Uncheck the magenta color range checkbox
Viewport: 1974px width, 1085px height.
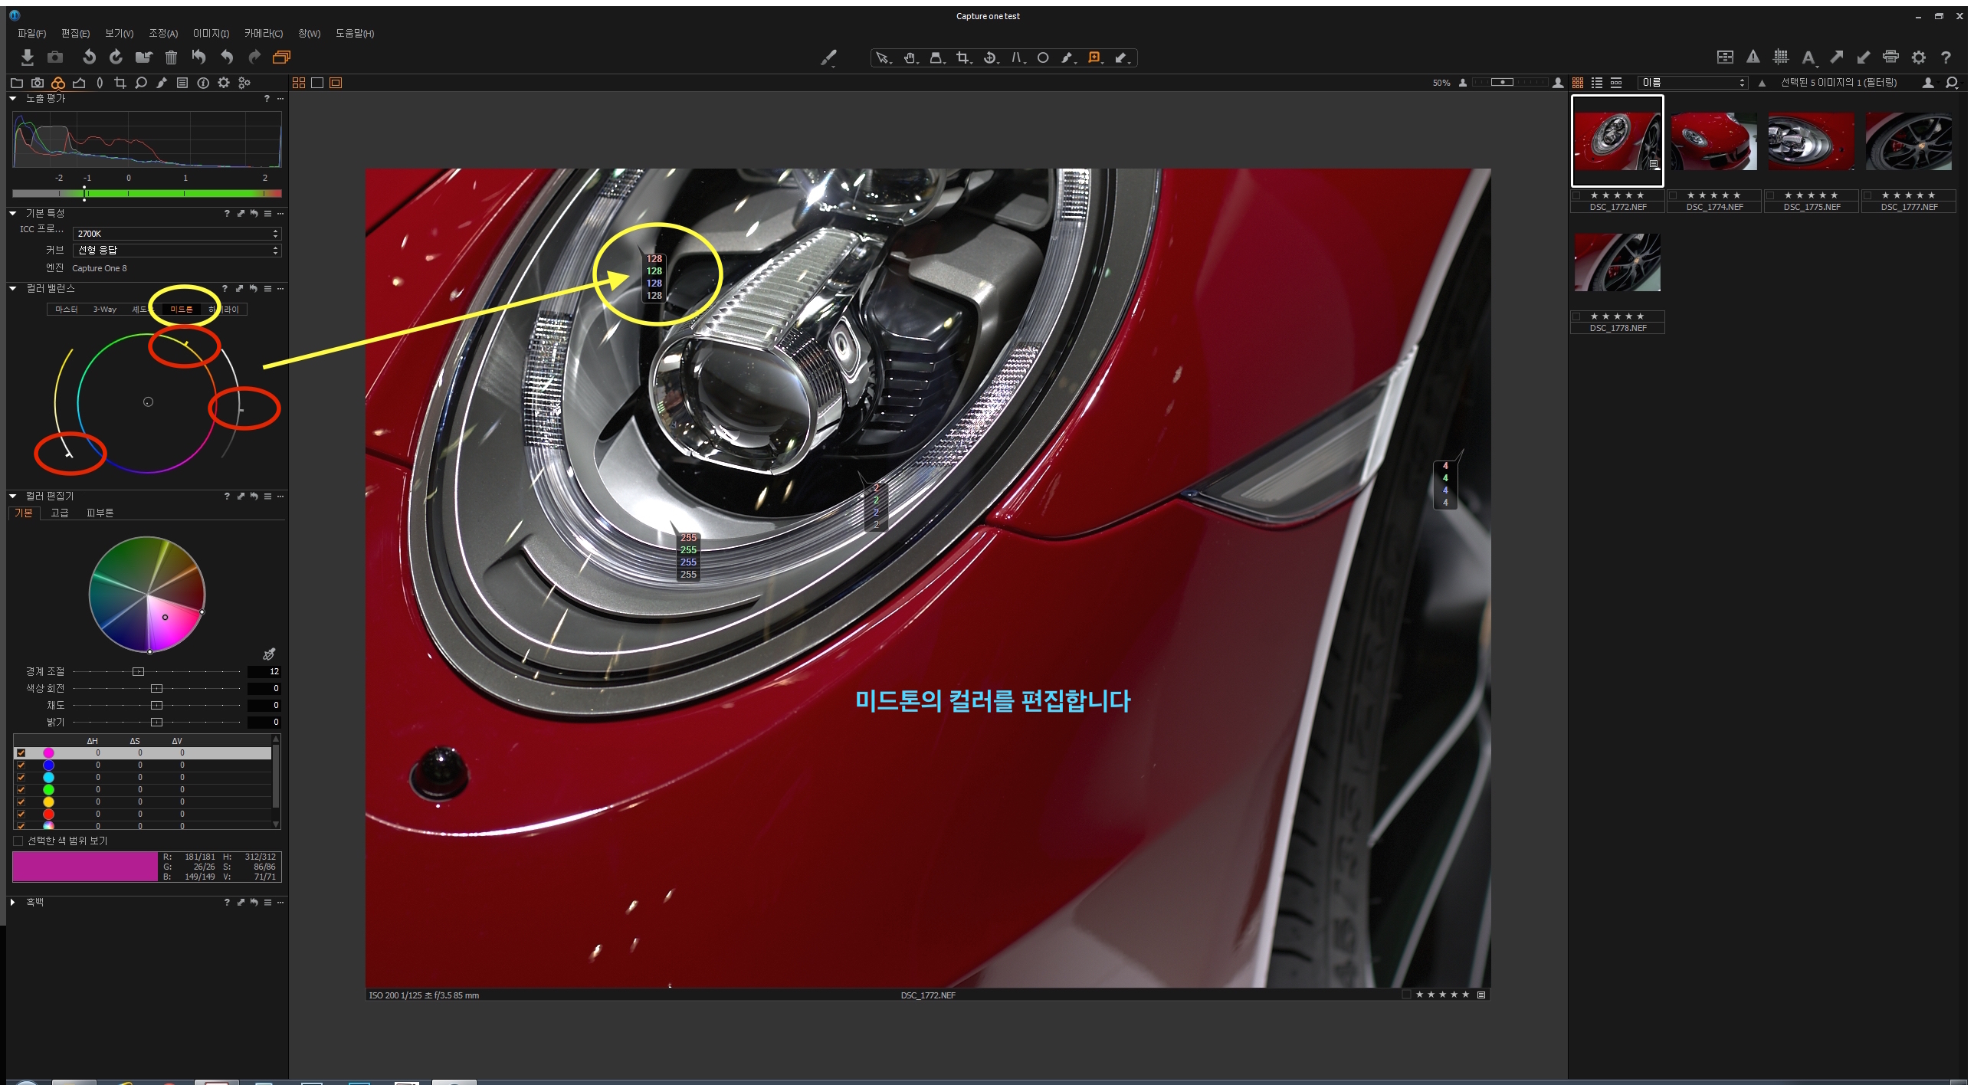[x=21, y=752]
